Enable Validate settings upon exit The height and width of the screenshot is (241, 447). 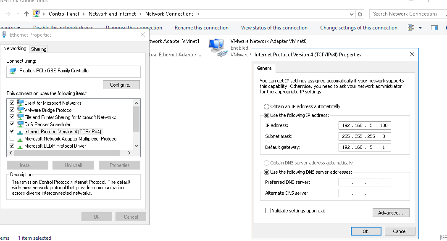(x=268, y=210)
